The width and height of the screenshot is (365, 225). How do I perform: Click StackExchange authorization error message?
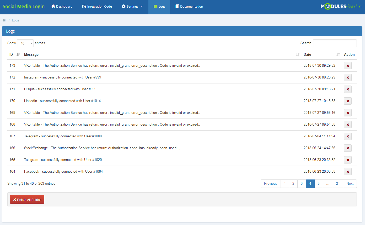pyautogui.click(x=102, y=148)
